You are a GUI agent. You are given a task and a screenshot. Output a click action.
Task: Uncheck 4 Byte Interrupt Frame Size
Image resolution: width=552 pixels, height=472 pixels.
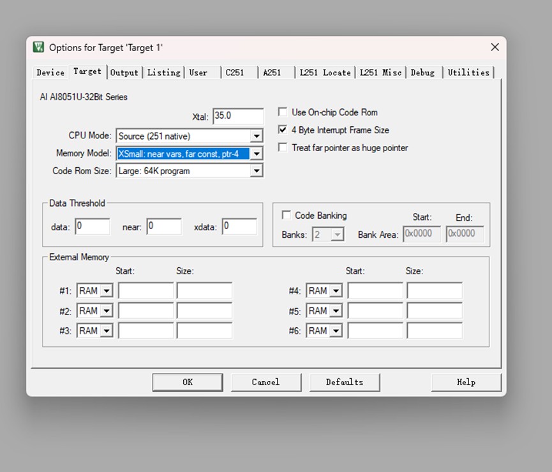point(282,129)
